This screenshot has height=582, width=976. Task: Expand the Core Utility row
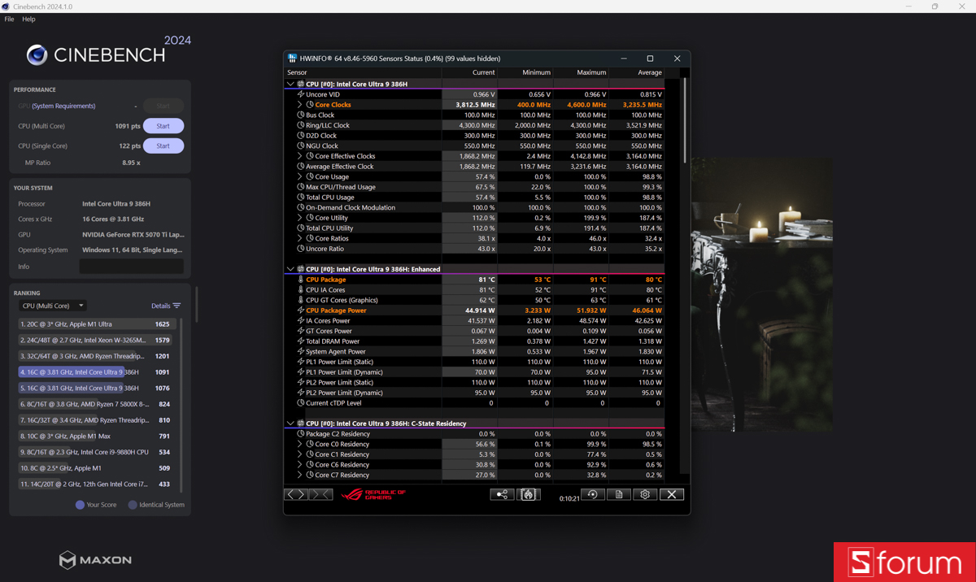tap(300, 218)
